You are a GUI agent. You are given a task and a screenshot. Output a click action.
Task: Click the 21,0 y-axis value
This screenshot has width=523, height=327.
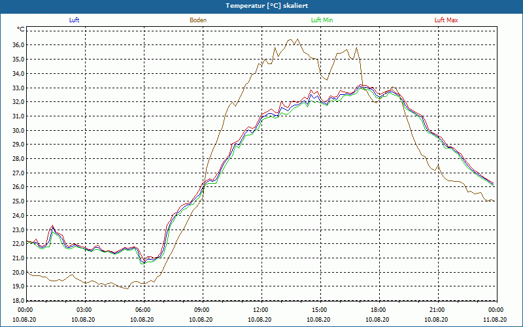pyautogui.click(x=18, y=258)
